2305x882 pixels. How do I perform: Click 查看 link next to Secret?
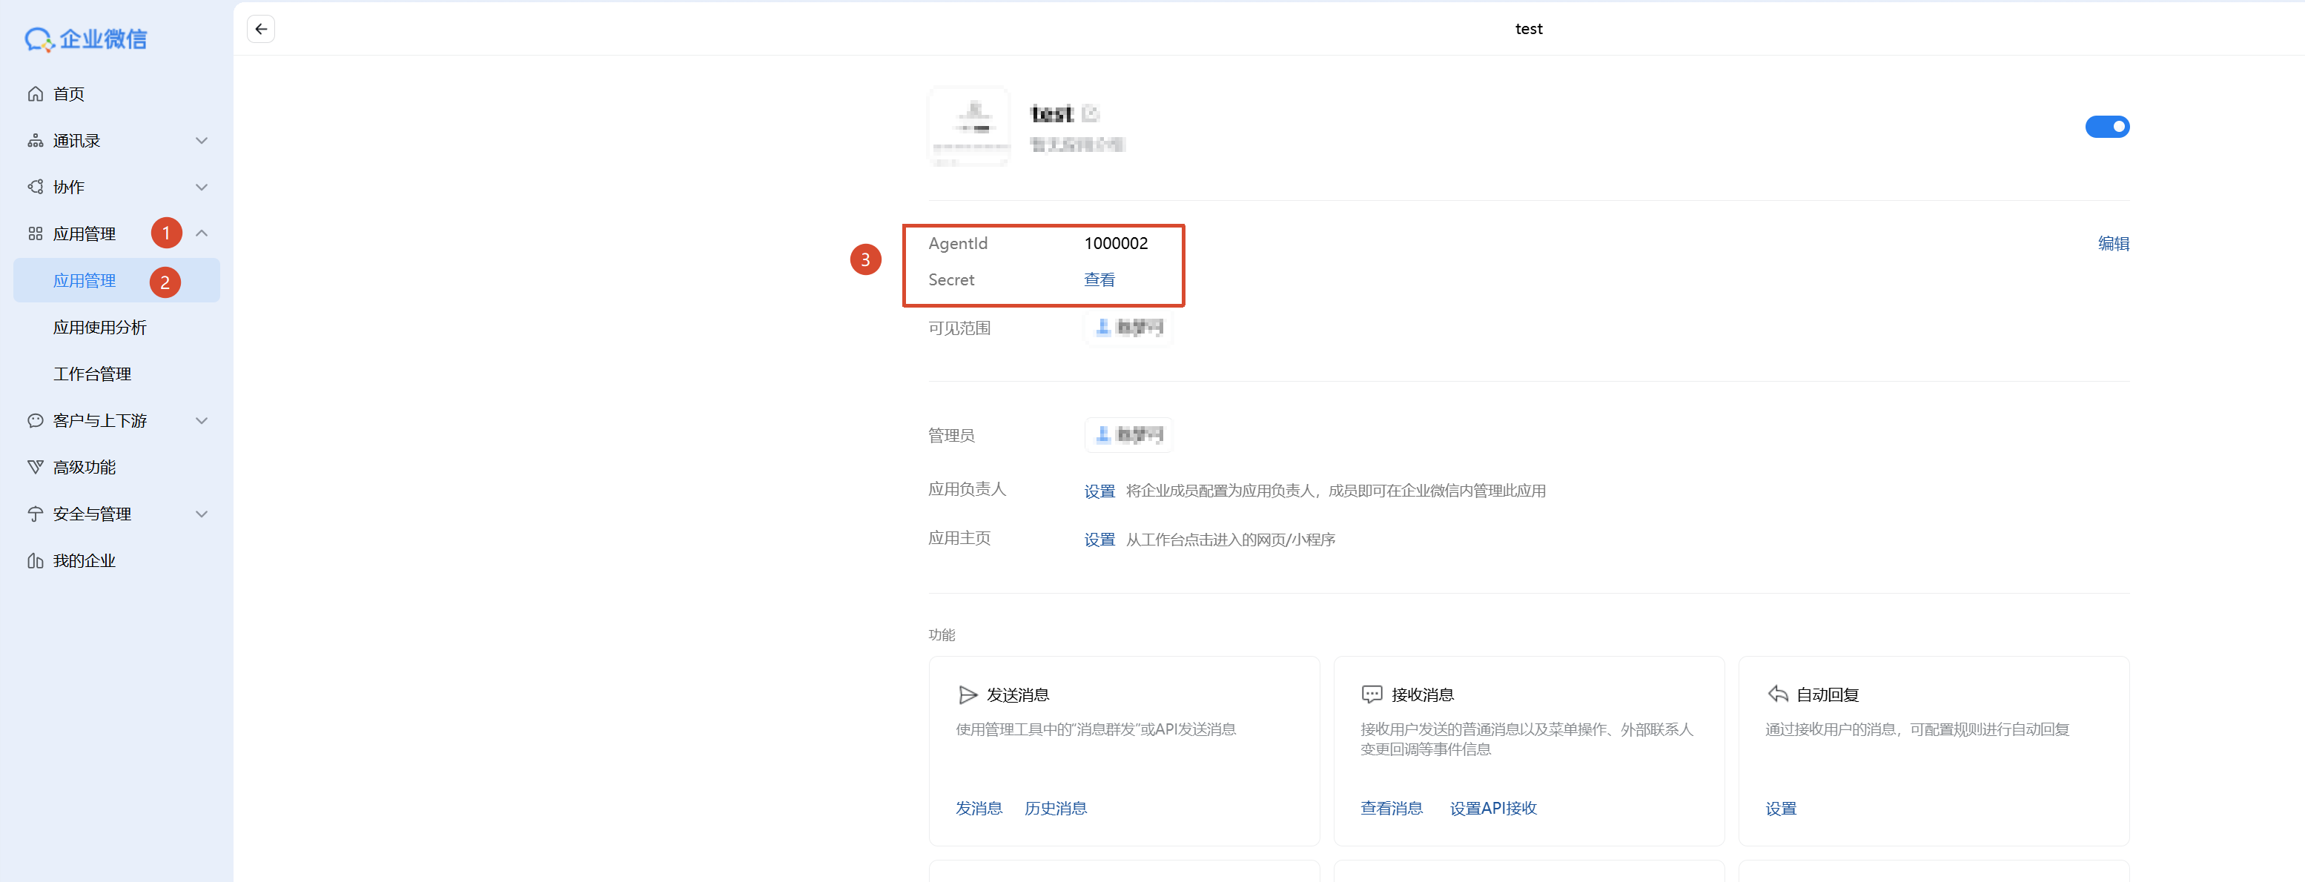pyautogui.click(x=1099, y=280)
